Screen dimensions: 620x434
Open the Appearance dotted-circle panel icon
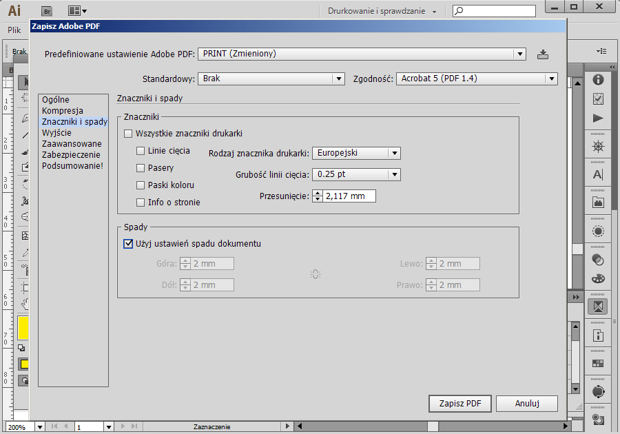[598, 231]
